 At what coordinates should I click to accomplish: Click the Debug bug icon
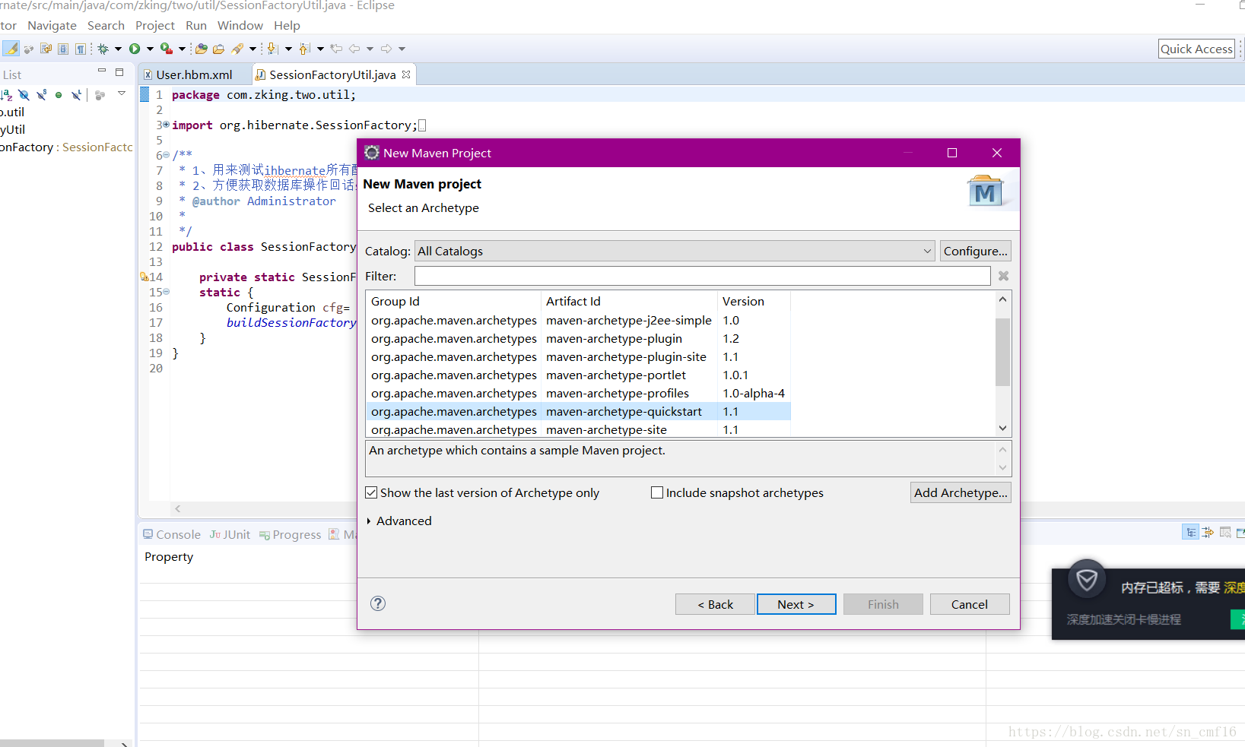pyautogui.click(x=103, y=49)
